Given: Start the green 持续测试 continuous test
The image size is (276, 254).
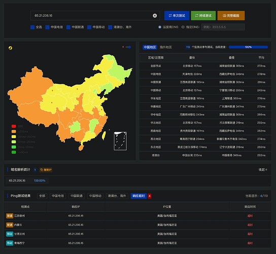Looking at the screenshot, I should coord(203,16).
